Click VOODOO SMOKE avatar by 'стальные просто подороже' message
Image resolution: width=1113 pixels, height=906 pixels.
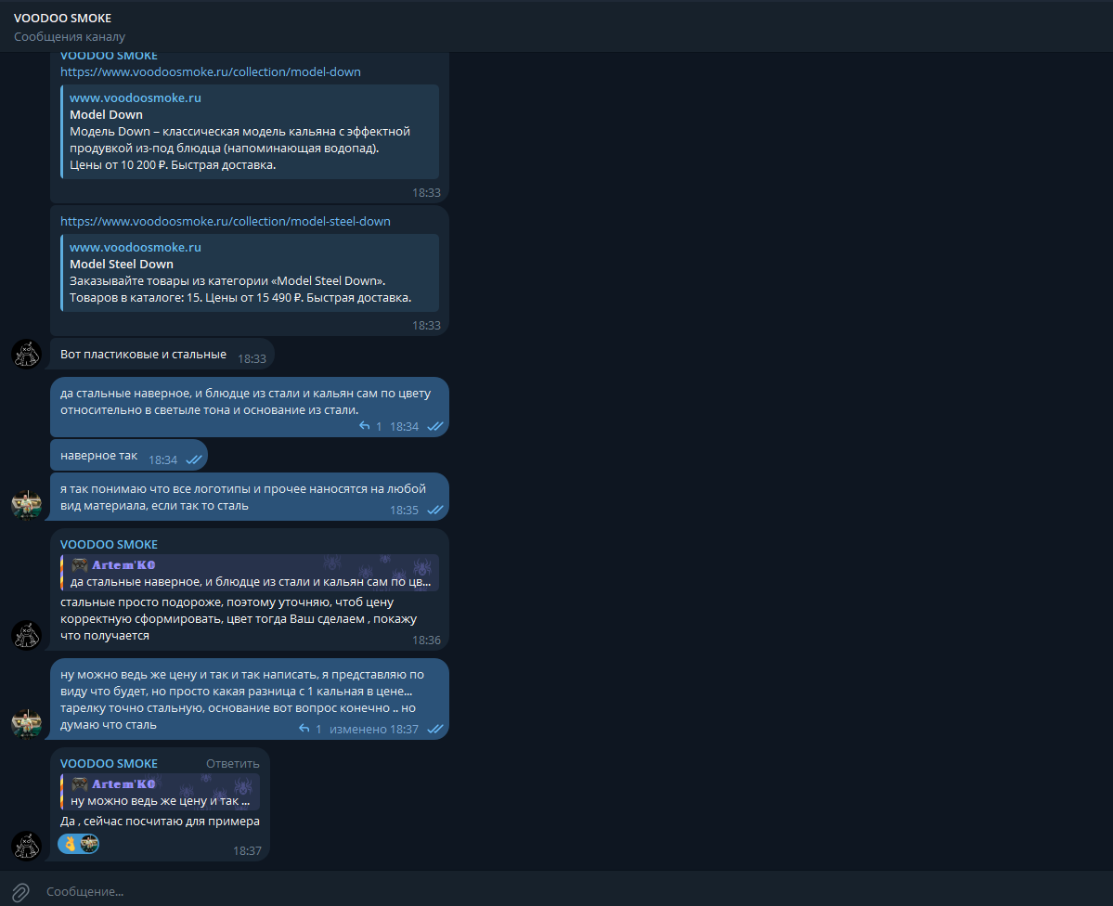pyautogui.click(x=27, y=635)
